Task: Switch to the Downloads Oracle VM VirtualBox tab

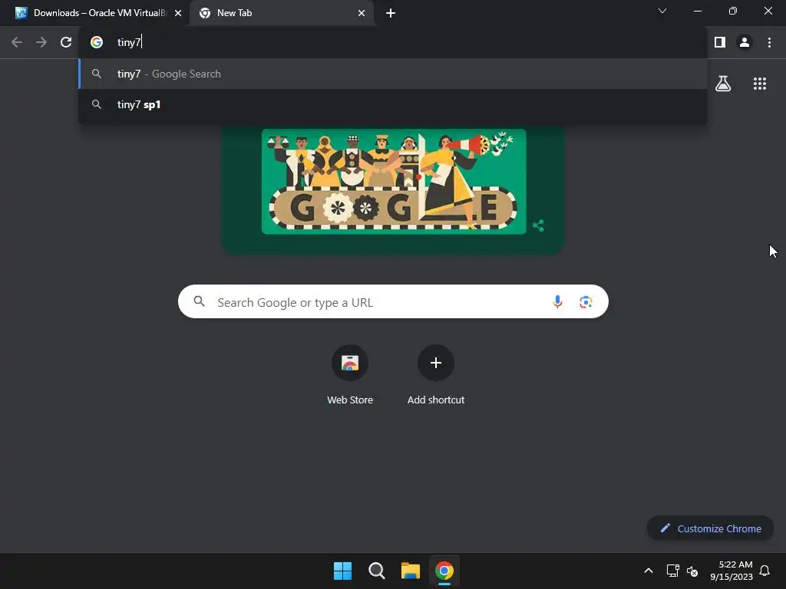Action: coord(99,13)
